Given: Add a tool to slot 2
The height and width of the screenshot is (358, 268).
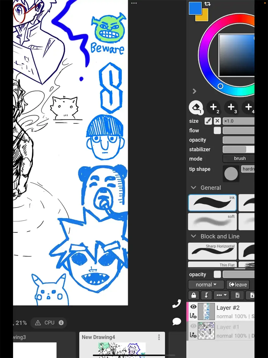Looking at the screenshot, I should point(214,107).
